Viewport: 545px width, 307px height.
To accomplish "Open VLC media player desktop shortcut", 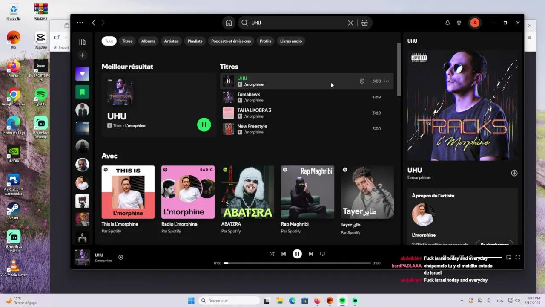I will point(14,268).
